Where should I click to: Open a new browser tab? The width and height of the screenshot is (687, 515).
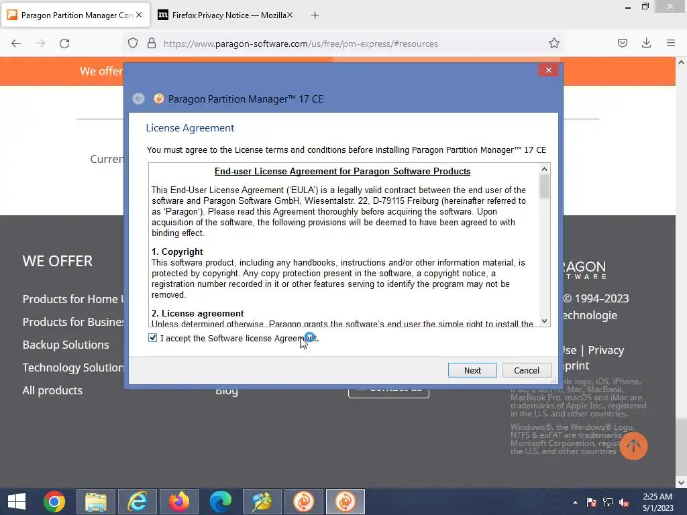point(315,15)
